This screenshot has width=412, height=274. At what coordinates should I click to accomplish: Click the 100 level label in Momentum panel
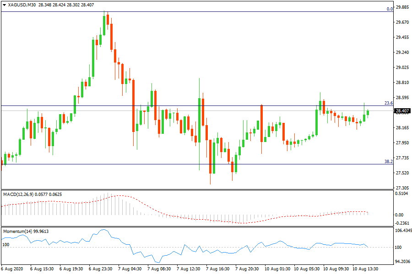click(6, 245)
